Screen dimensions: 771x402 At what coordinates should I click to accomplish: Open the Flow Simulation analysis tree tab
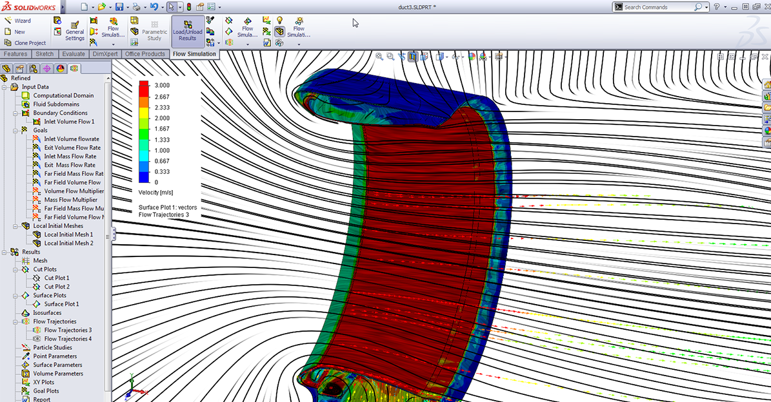(74, 68)
